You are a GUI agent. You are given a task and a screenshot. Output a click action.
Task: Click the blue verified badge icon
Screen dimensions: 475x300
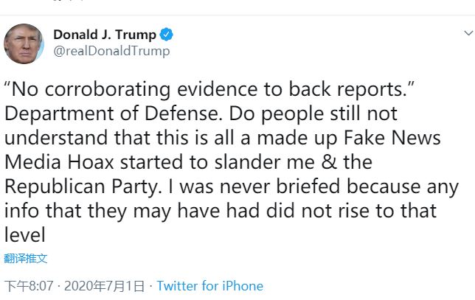click(x=167, y=35)
